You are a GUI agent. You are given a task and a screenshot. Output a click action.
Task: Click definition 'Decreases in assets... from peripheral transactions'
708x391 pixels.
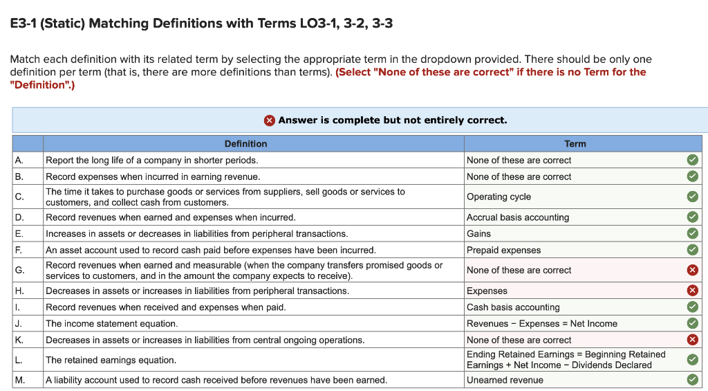(197, 291)
